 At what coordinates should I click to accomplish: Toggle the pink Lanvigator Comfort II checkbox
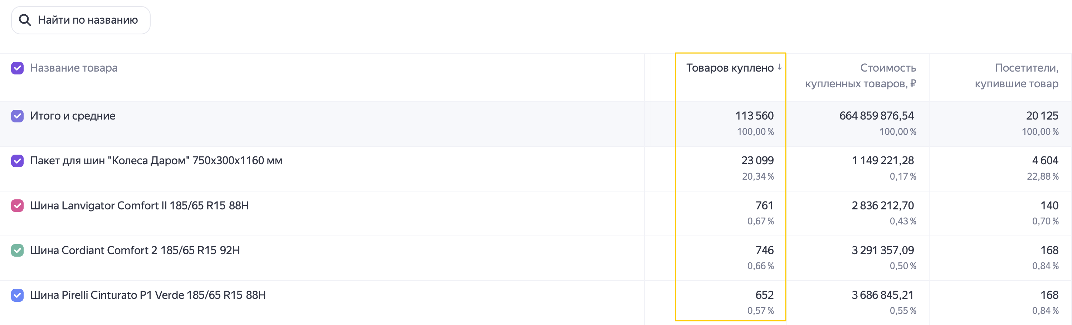(17, 205)
